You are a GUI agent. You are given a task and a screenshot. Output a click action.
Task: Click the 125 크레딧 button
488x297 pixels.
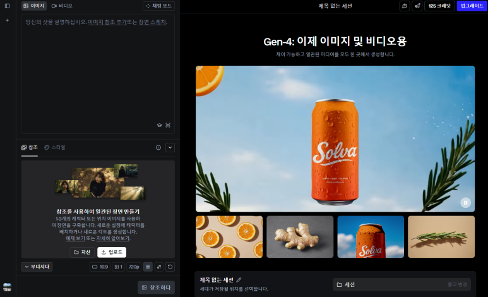pos(439,6)
